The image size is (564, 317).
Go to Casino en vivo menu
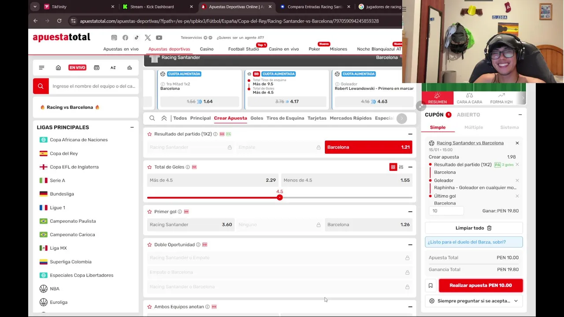284,49
